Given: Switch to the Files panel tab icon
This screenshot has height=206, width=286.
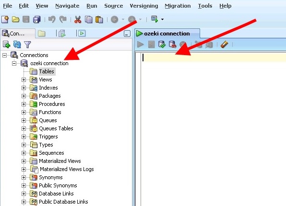Looking at the screenshot, I should (42, 34).
